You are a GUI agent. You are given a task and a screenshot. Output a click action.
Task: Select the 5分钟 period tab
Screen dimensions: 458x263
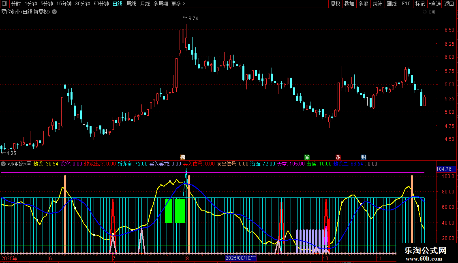47,4
